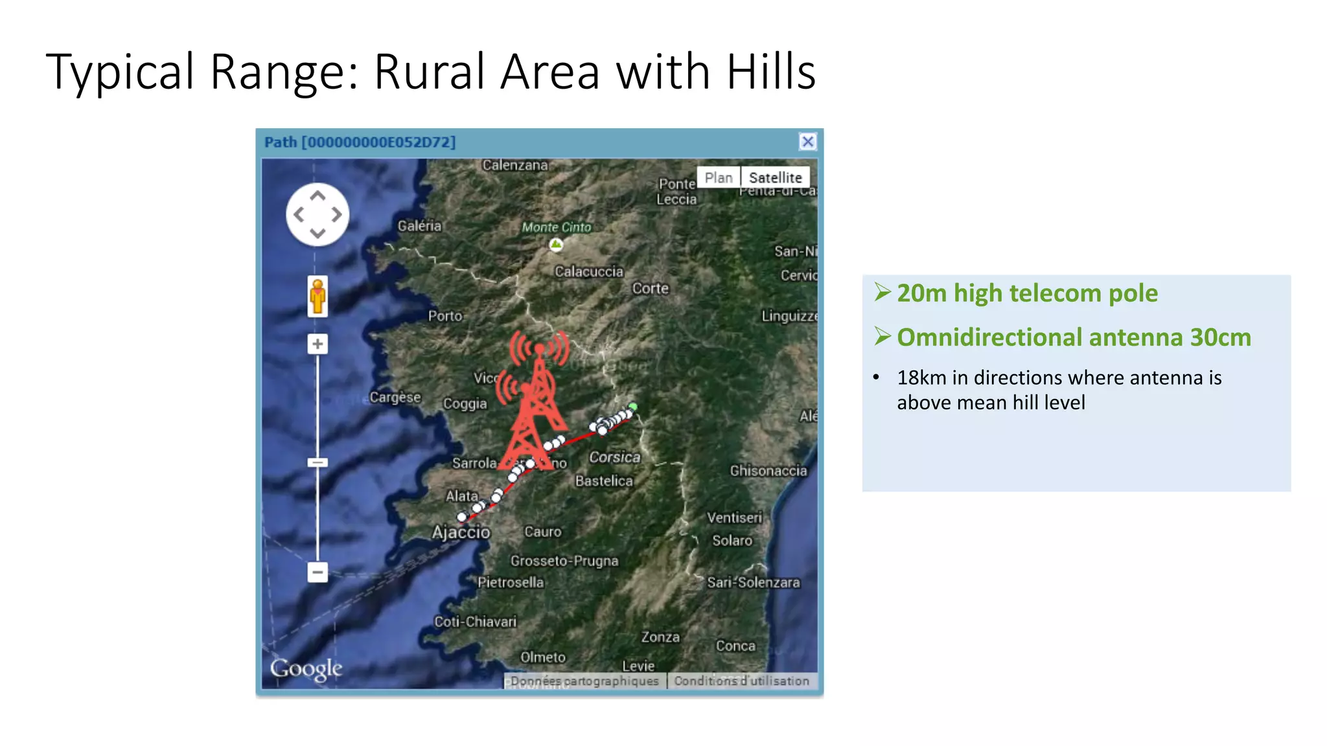Pan the map right with arrow

point(336,214)
